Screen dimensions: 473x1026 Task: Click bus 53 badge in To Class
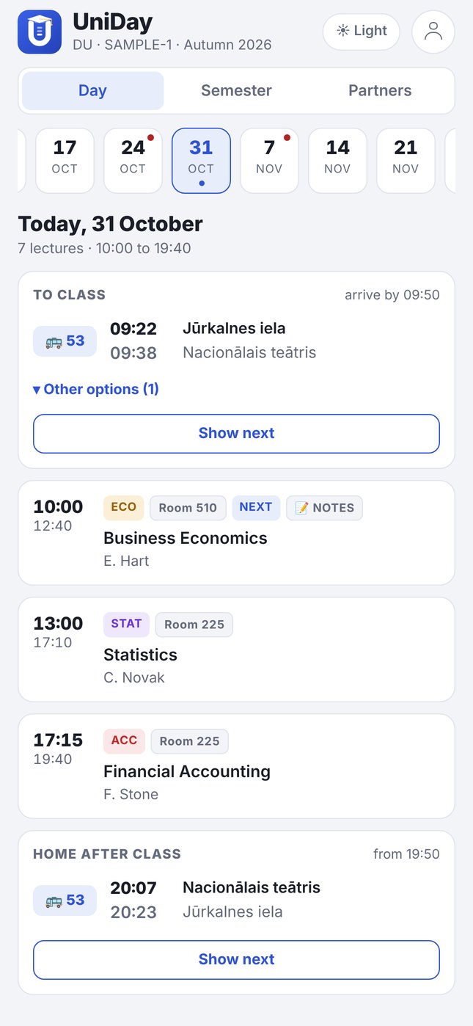click(x=65, y=341)
